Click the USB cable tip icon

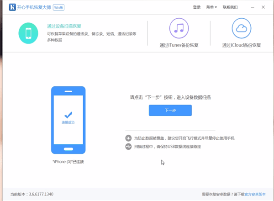[129, 147]
